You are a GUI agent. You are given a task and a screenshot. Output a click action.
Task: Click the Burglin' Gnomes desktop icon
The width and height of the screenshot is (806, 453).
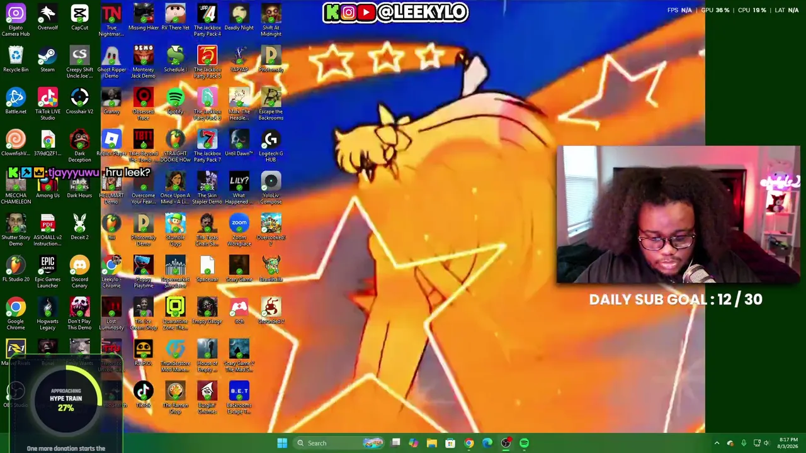pyautogui.click(x=207, y=398)
